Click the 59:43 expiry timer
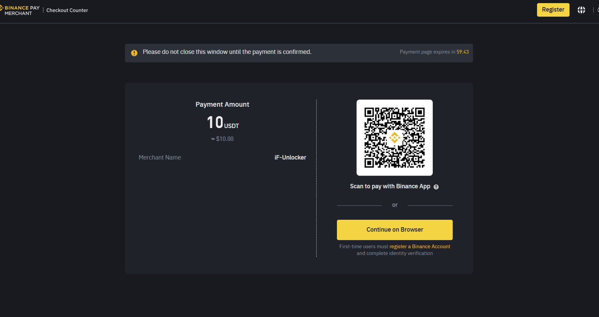The image size is (599, 317). click(x=462, y=52)
